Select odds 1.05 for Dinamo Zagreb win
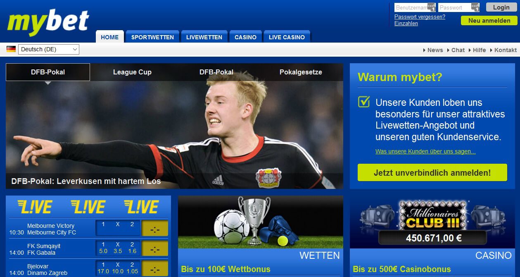The height and width of the screenshot is (277, 520). [x=132, y=271]
